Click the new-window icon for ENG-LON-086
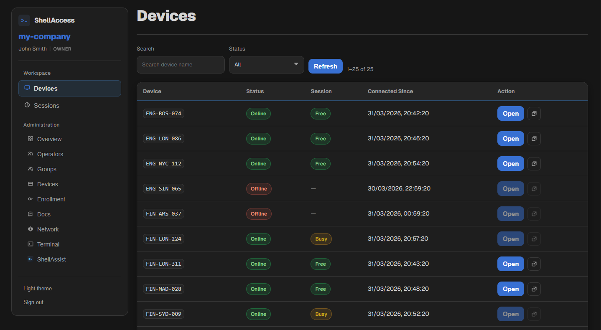Image resolution: width=601 pixels, height=330 pixels. coord(534,139)
